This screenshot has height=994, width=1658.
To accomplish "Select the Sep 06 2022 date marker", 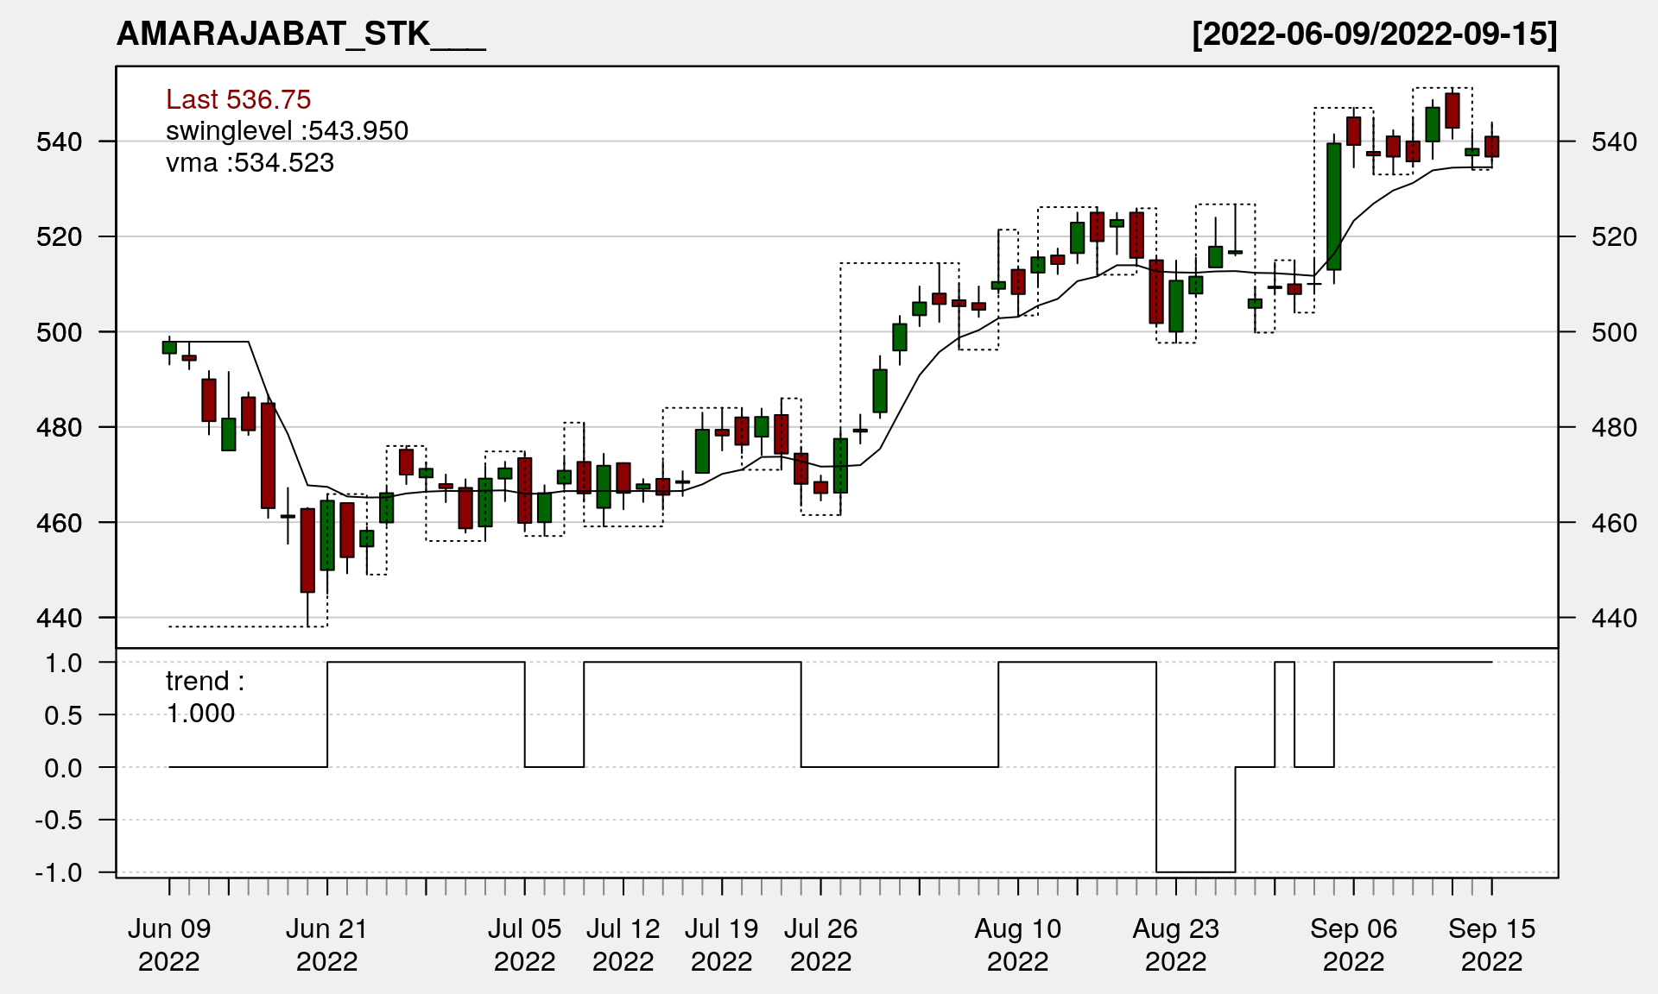I will [x=1353, y=944].
